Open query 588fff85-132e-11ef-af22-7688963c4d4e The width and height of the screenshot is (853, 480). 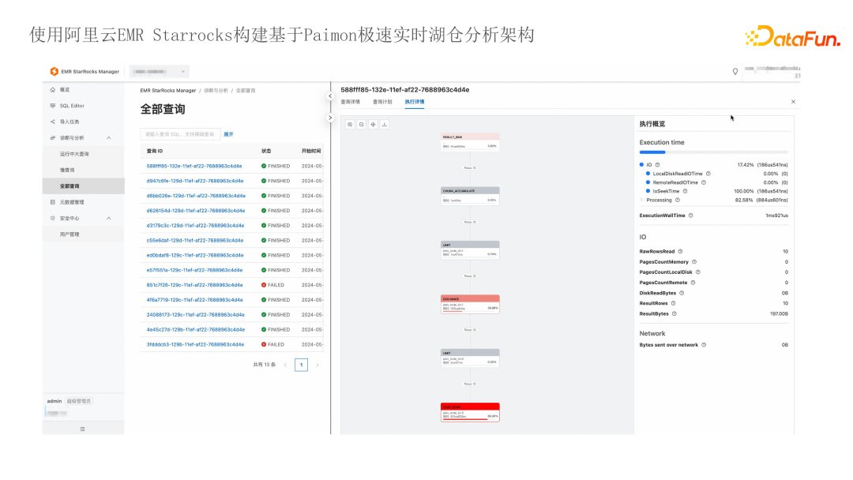point(194,166)
